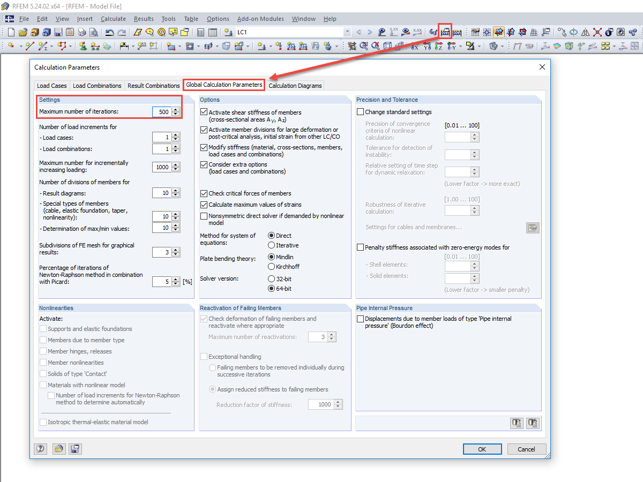Click the New Line tool icon
The height and width of the screenshot is (482, 643).
pyautogui.click(x=31, y=46)
